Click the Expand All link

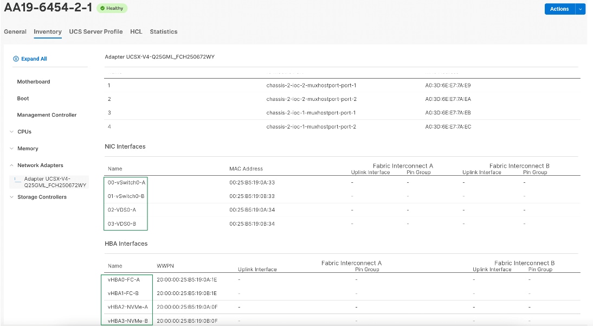(x=34, y=59)
